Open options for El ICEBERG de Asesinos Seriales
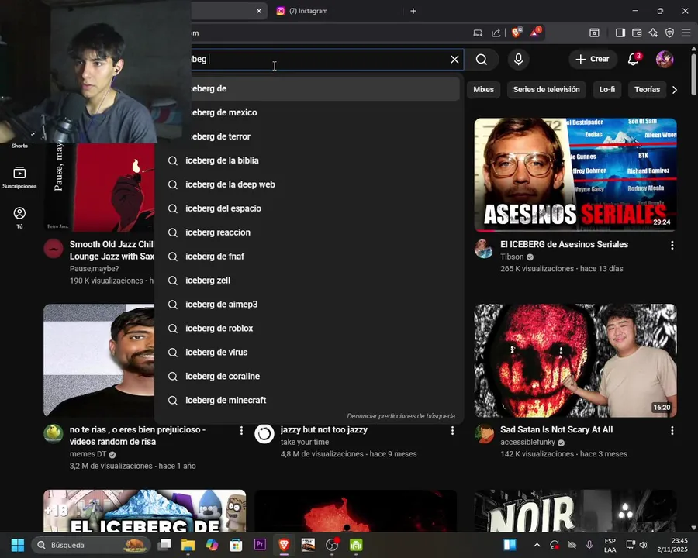 672,245
